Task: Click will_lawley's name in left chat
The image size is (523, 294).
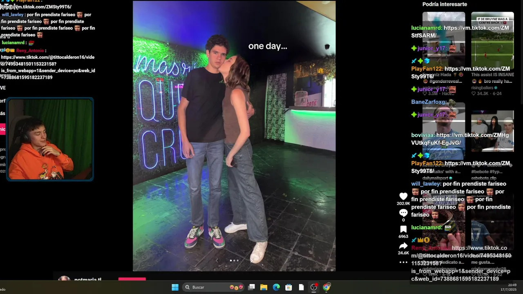Action: [13, 15]
